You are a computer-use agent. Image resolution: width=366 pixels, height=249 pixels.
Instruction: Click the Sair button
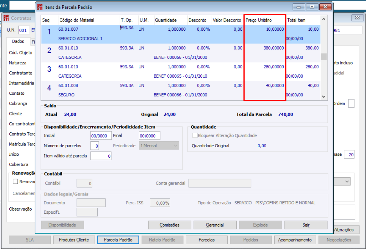(x=306, y=225)
